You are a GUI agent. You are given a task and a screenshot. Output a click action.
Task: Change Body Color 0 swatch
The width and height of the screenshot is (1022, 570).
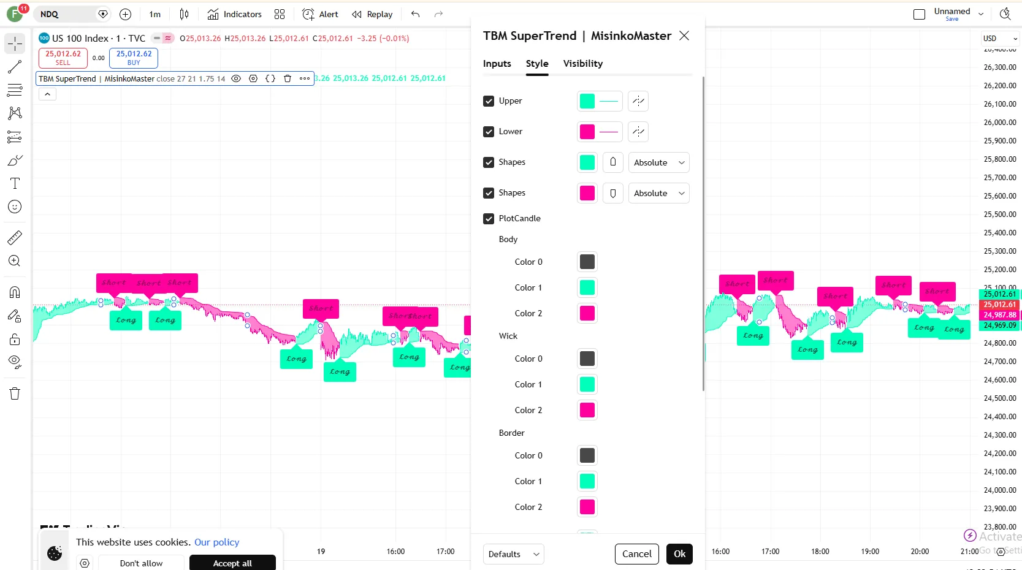coord(587,262)
